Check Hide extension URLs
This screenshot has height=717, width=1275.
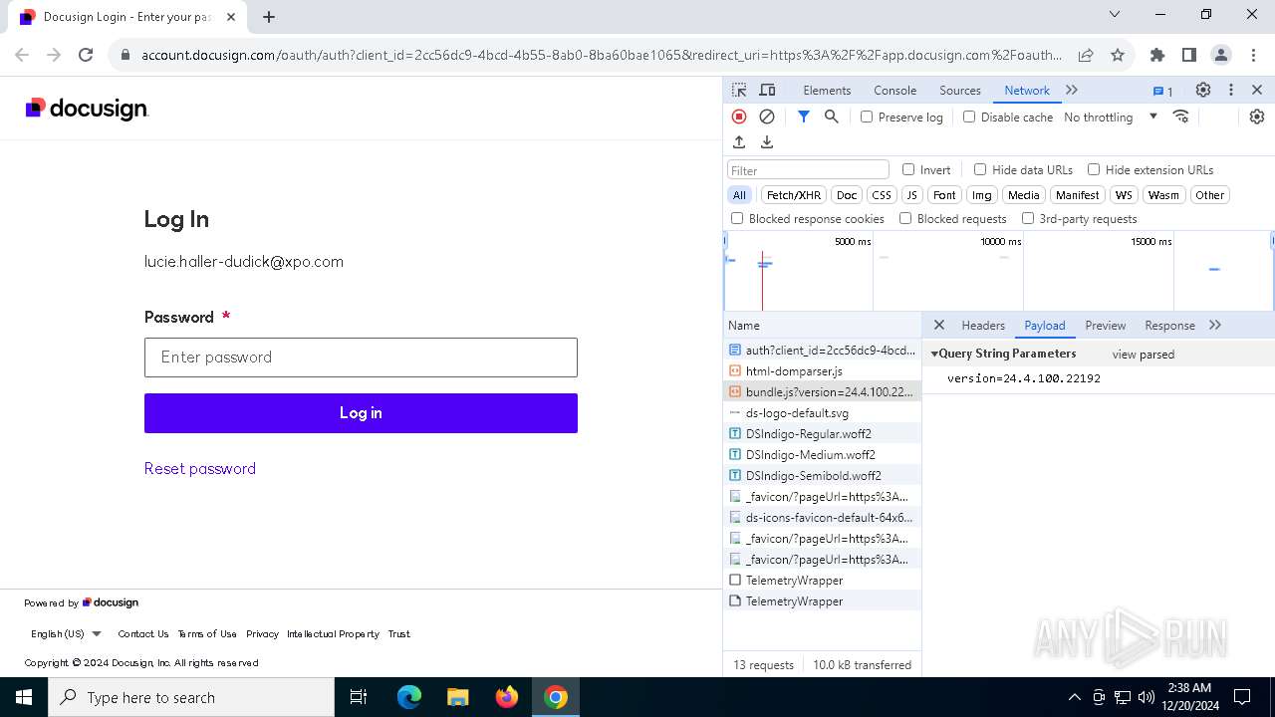coord(1094,169)
